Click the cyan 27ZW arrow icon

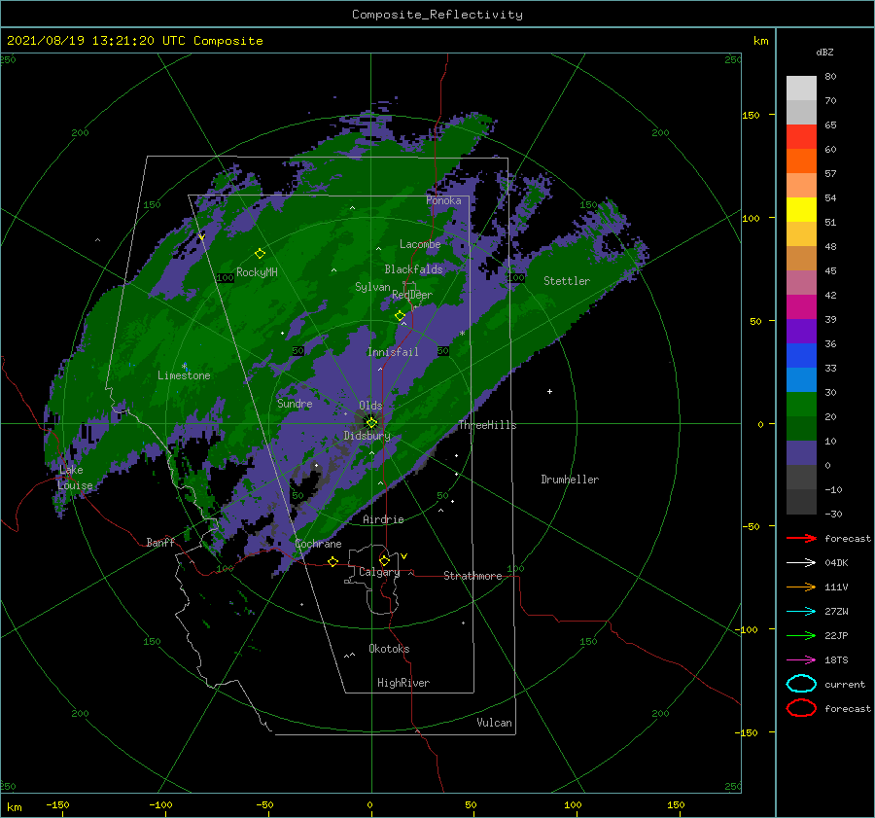(801, 612)
